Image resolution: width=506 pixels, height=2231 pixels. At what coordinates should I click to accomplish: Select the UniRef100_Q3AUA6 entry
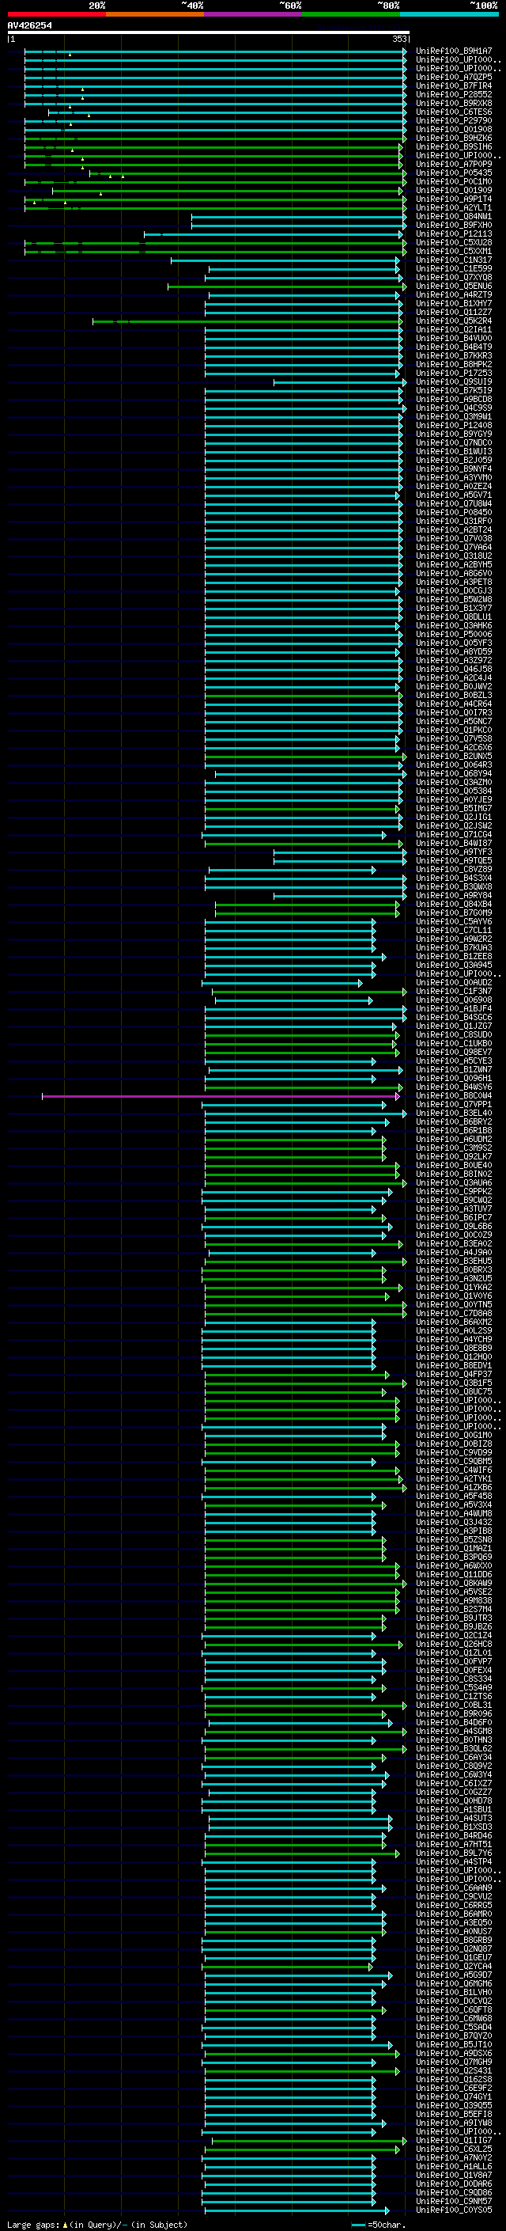(454, 1182)
